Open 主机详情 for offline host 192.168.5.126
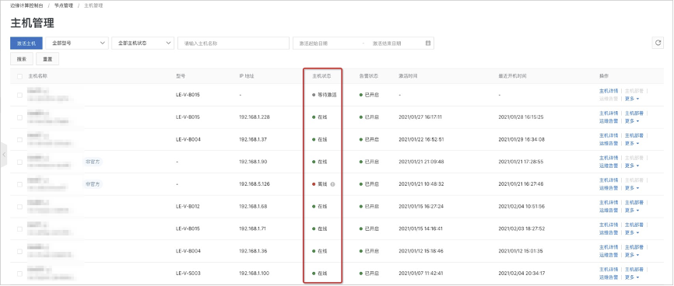The image size is (674, 286). (x=609, y=180)
